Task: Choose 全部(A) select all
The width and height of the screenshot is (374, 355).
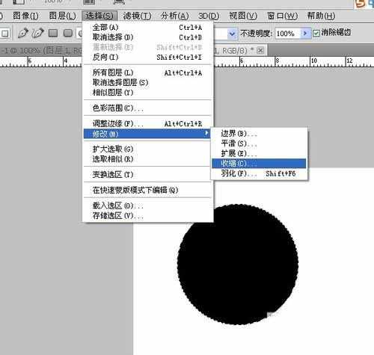Action: 147,28
